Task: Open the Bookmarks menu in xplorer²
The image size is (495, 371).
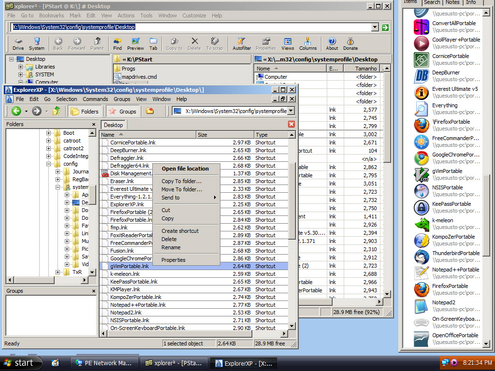Action: point(51,15)
